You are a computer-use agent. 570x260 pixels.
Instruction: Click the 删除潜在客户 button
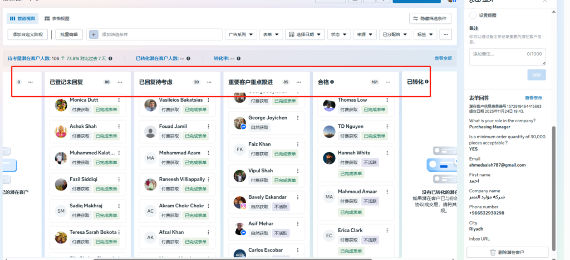point(507,252)
